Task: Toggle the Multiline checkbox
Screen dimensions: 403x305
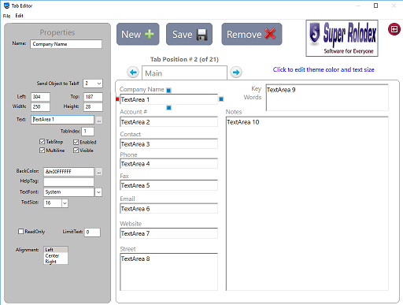Action: [42, 151]
